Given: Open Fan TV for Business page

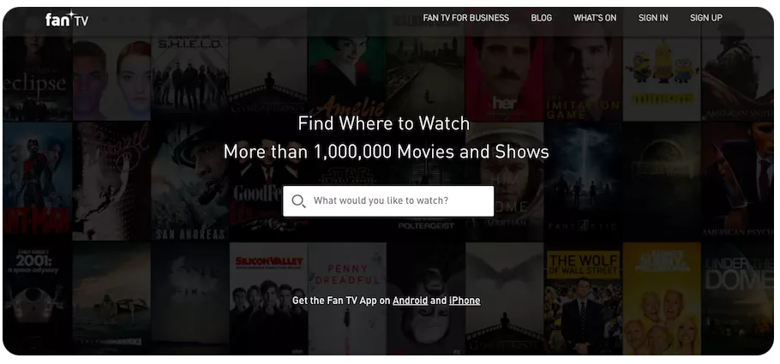Looking at the screenshot, I should (465, 18).
